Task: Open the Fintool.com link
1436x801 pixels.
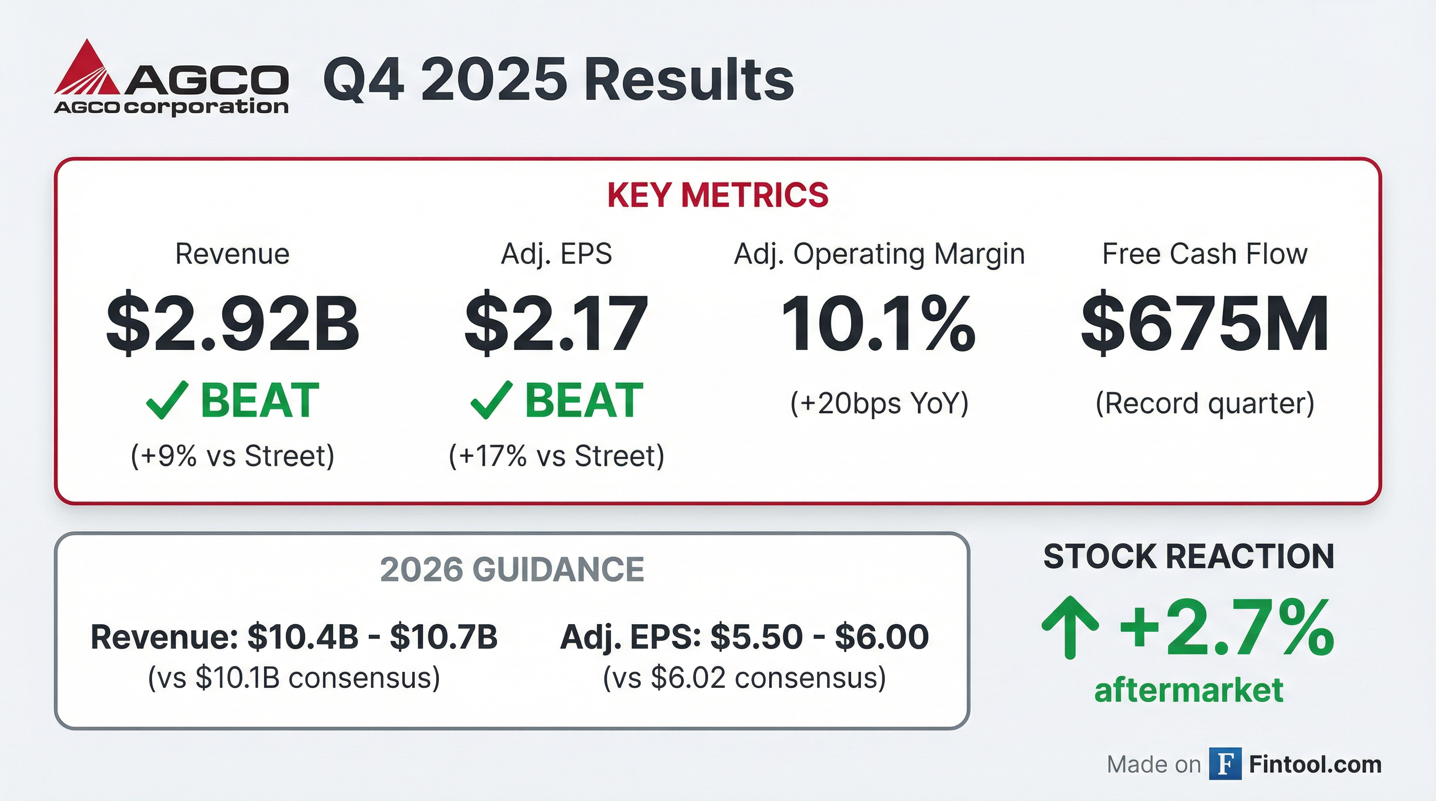Action: point(1315,764)
